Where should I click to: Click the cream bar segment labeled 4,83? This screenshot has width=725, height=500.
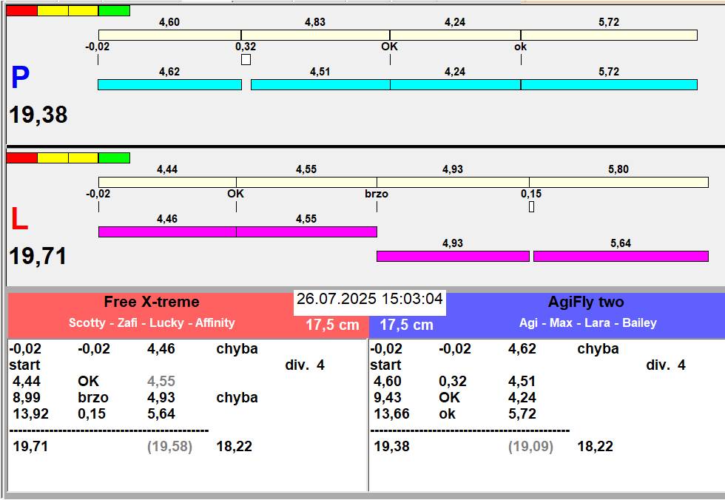(315, 35)
